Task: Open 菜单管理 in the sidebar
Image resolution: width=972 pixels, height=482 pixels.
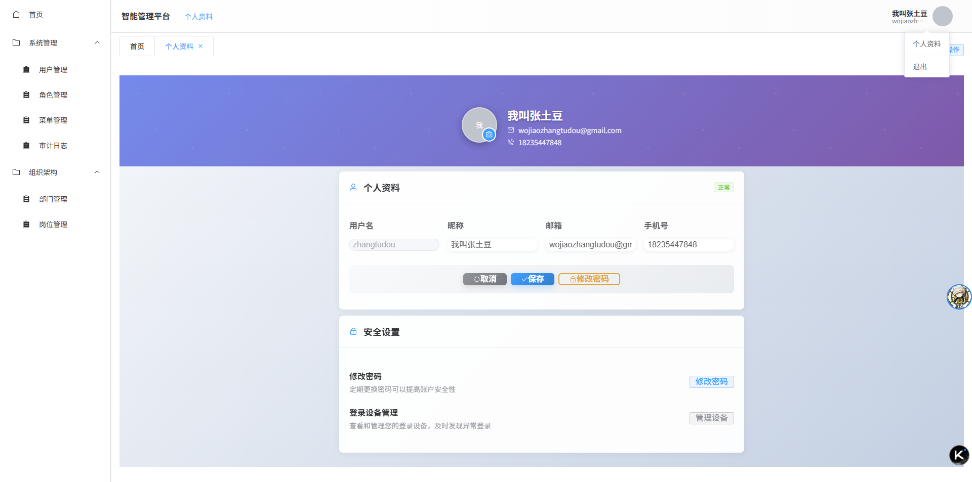Action: [53, 120]
